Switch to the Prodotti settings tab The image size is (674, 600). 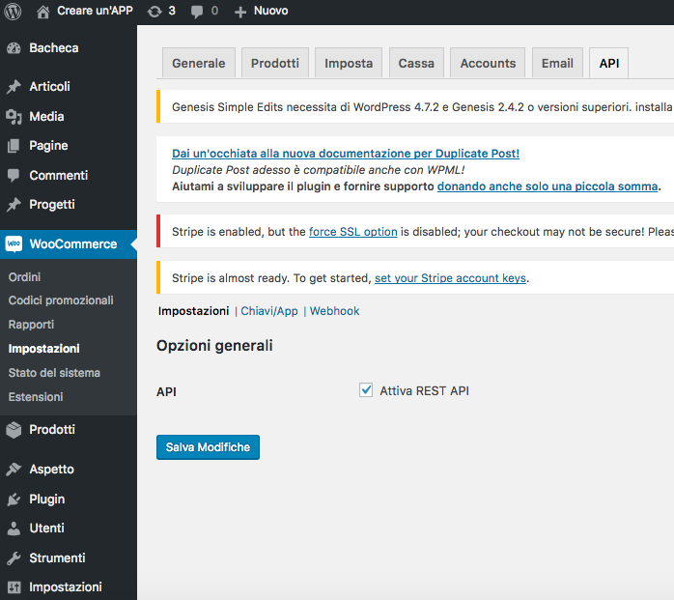click(x=275, y=63)
